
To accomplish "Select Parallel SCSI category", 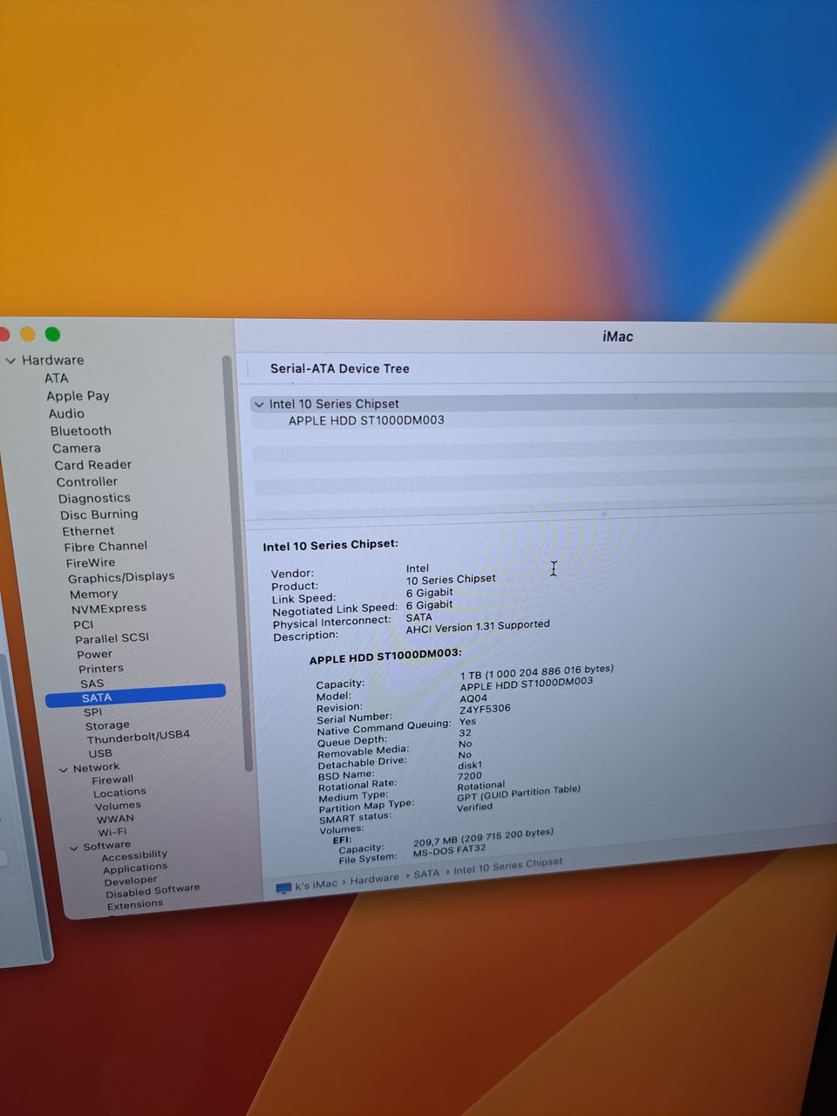I will click(112, 638).
